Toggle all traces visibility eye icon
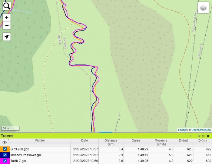 [x=5, y=142]
